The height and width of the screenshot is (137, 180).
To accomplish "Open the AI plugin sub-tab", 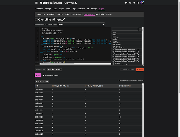I will point(44,14).
